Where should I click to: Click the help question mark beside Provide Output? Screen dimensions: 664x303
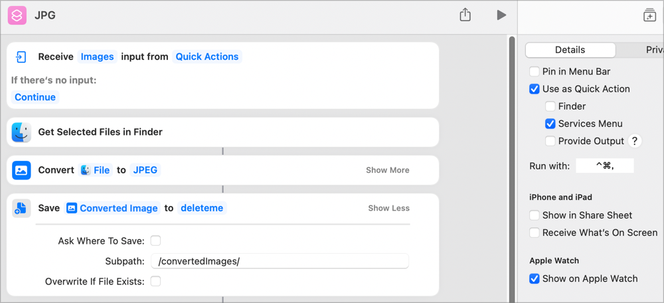tap(635, 141)
